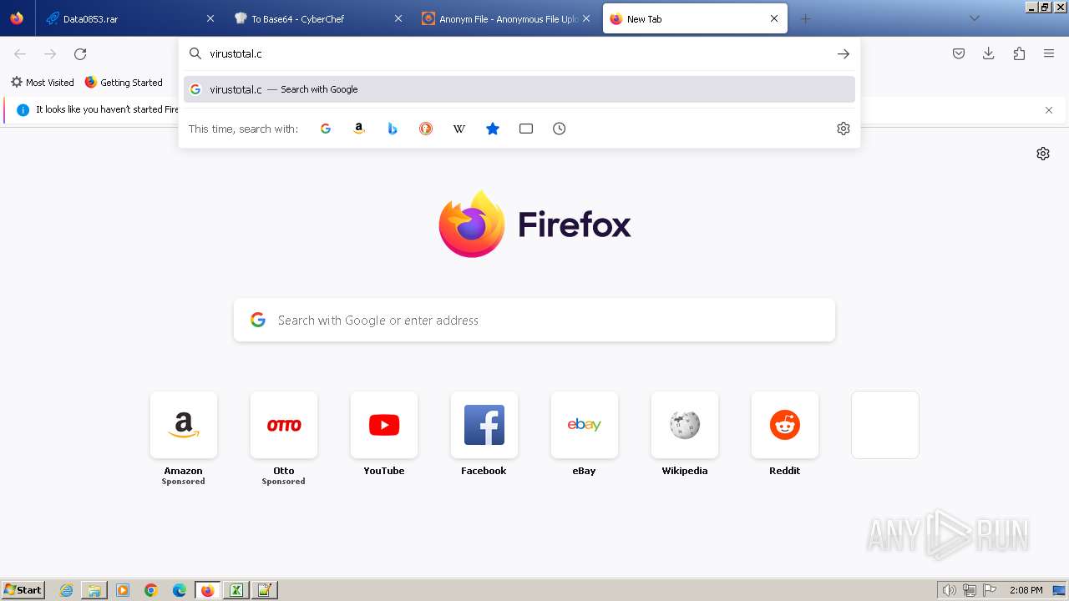
Task: Open Action Center flag icon
Action: 990,590
